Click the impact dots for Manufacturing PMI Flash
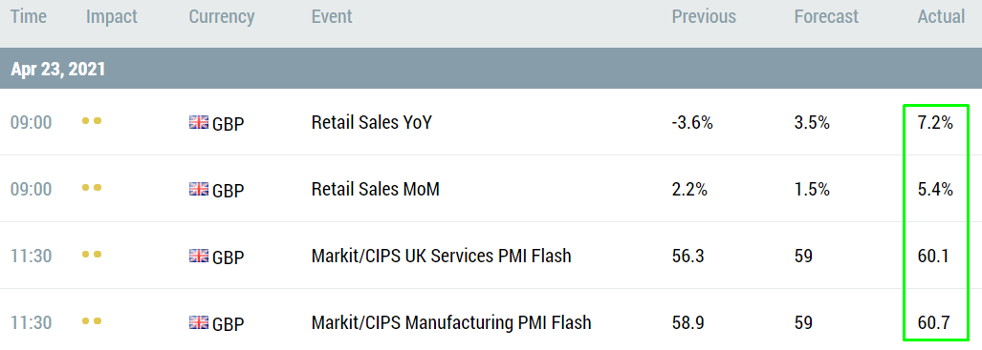The width and height of the screenshot is (982, 350). (x=92, y=321)
